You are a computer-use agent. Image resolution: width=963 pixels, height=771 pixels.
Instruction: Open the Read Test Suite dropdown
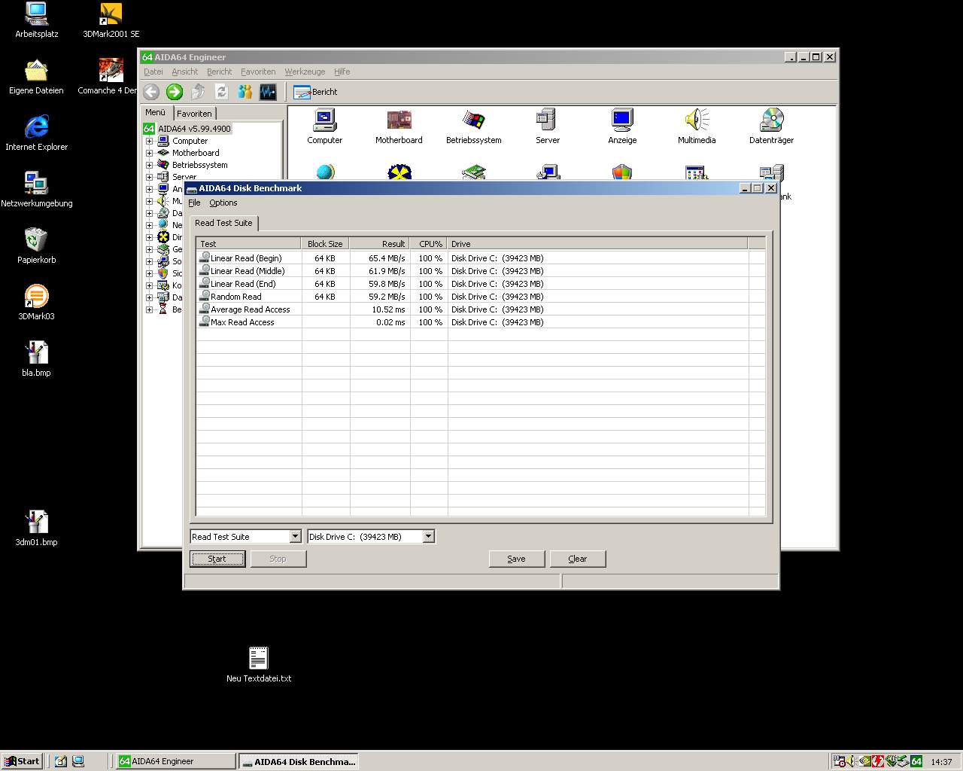coord(295,537)
